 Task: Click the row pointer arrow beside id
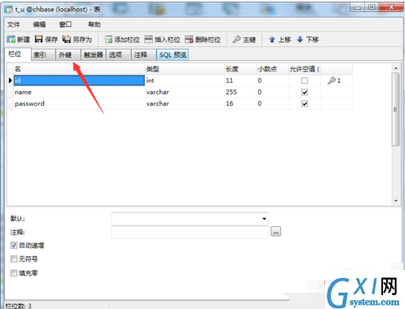pyautogui.click(x=11, y=81)
